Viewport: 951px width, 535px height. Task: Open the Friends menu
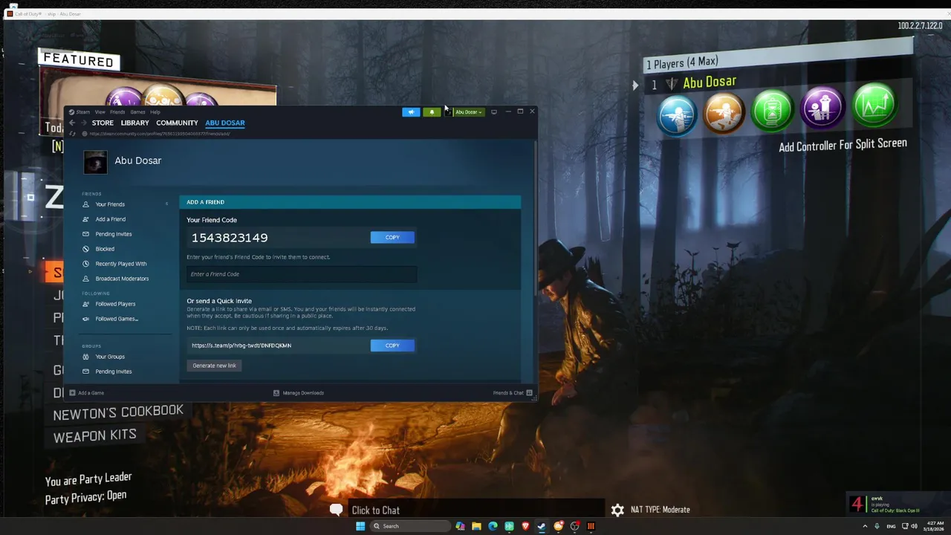pyautogui.click(x=117, y=112)
